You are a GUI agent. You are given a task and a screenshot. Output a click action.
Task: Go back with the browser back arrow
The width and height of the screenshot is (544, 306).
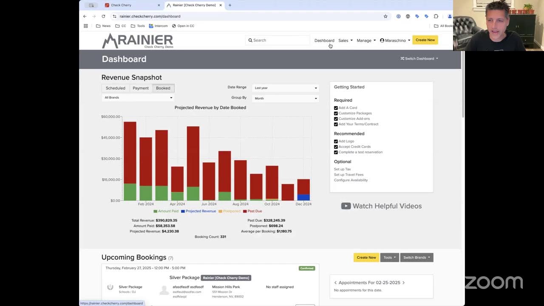point(85,16)
